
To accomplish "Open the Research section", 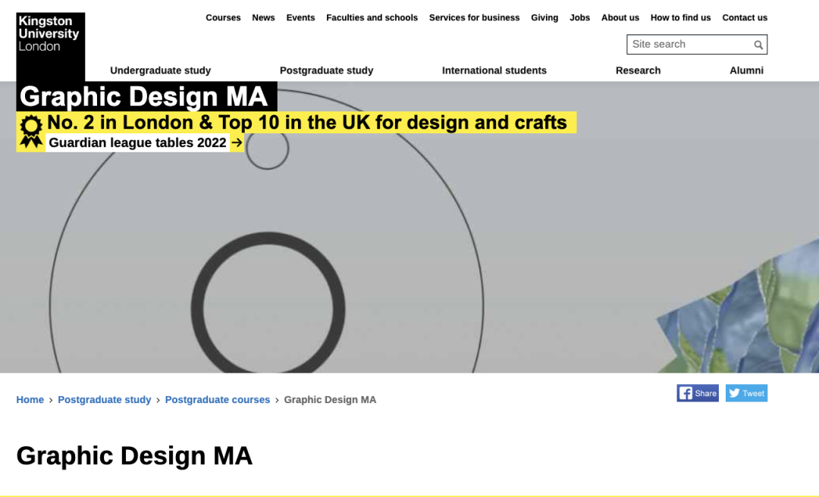I will click(638, 70).
